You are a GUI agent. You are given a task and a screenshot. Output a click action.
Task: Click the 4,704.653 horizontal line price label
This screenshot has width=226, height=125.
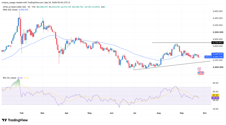(217, 43)
